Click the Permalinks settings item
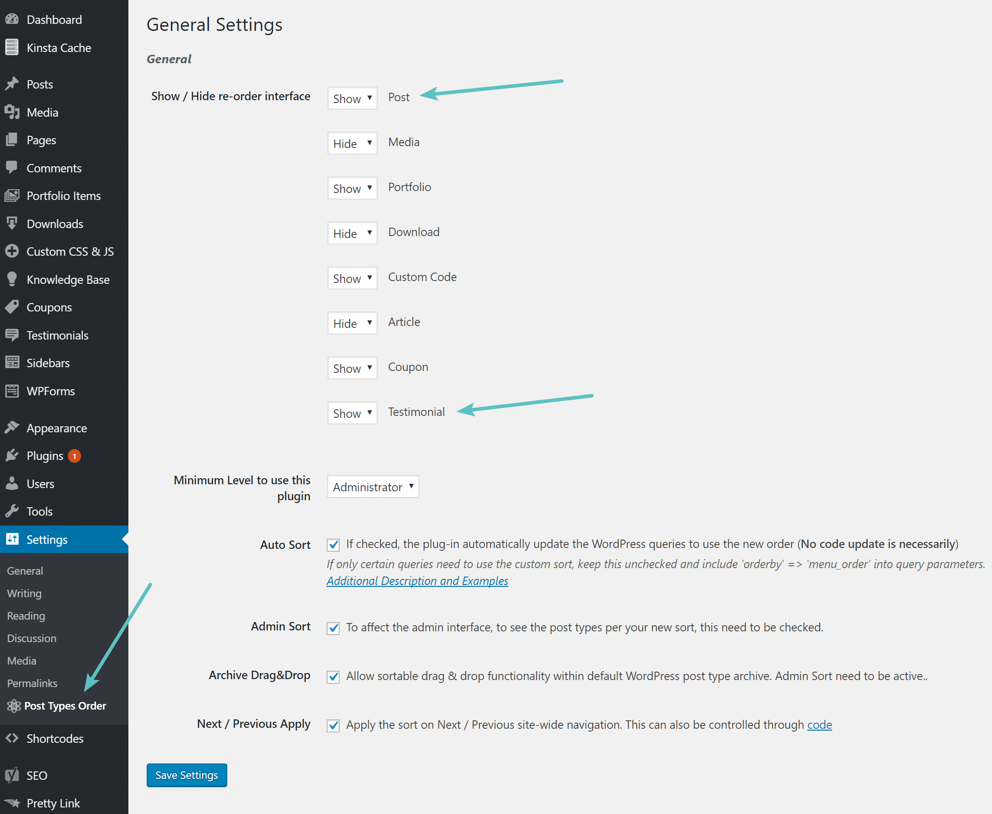 (x=30, y=682)
